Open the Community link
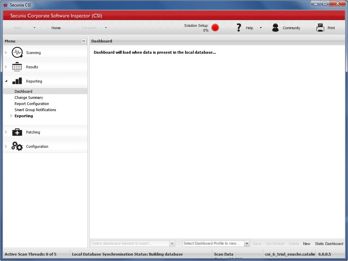Image resolution: width=348 pixels, height=261 pixels. pos(291,28)
